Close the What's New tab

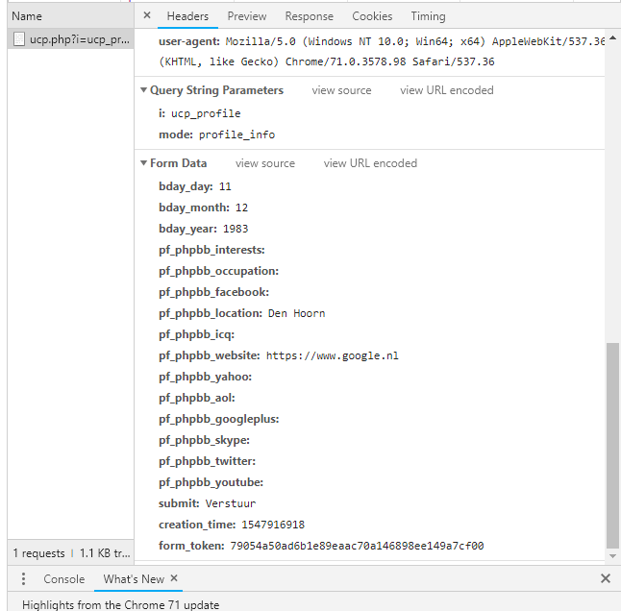coord(174,578)
